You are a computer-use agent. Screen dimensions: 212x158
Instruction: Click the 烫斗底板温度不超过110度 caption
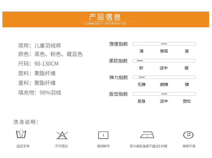[x=148, y=146]
